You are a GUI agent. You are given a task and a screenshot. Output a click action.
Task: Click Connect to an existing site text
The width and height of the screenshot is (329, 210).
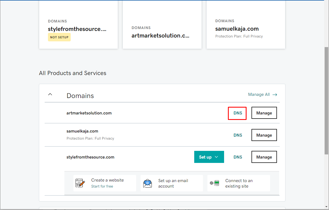(x=239, y=183)
